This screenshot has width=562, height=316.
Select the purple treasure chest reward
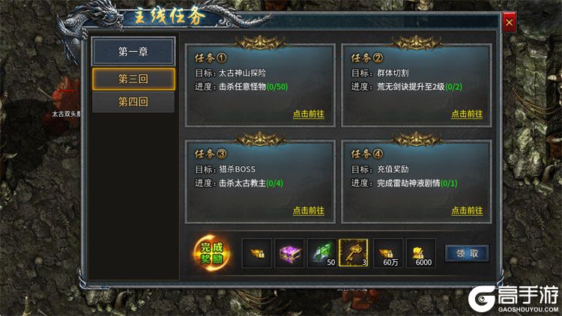pyautogui.click(x=289, y=253)
